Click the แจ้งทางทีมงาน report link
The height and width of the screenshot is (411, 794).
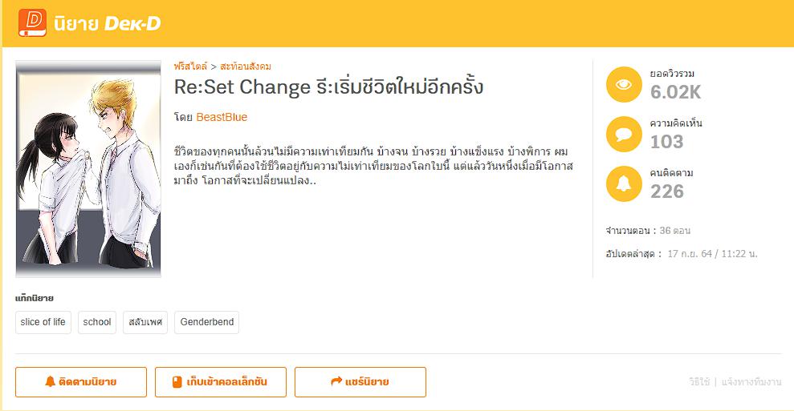[751, 382]
